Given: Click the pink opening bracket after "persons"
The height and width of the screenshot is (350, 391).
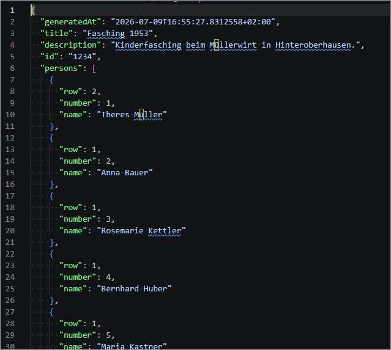Looking at the screenshot, I should pyautogui.click(x=94, y=68).
